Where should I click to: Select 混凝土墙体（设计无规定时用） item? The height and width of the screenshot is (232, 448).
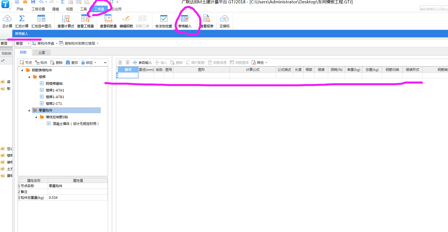point(76,124)
